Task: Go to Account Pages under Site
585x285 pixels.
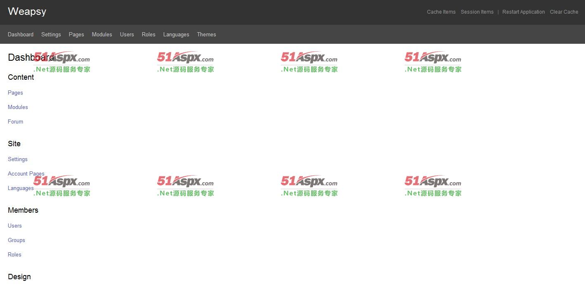Action: tap(26, 173)
